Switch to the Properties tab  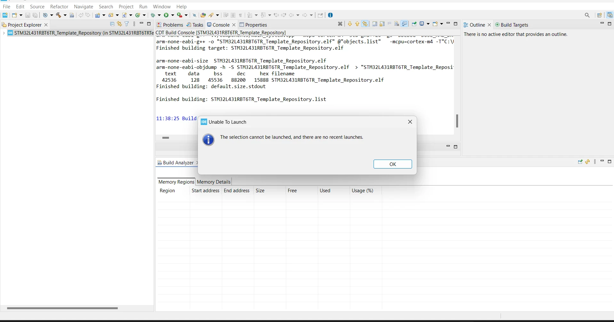tap(253, 25)
